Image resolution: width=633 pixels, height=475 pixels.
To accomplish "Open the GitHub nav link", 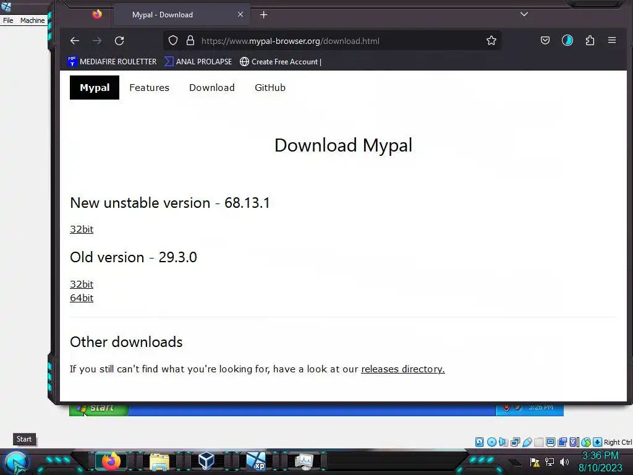I will [270, 88].
